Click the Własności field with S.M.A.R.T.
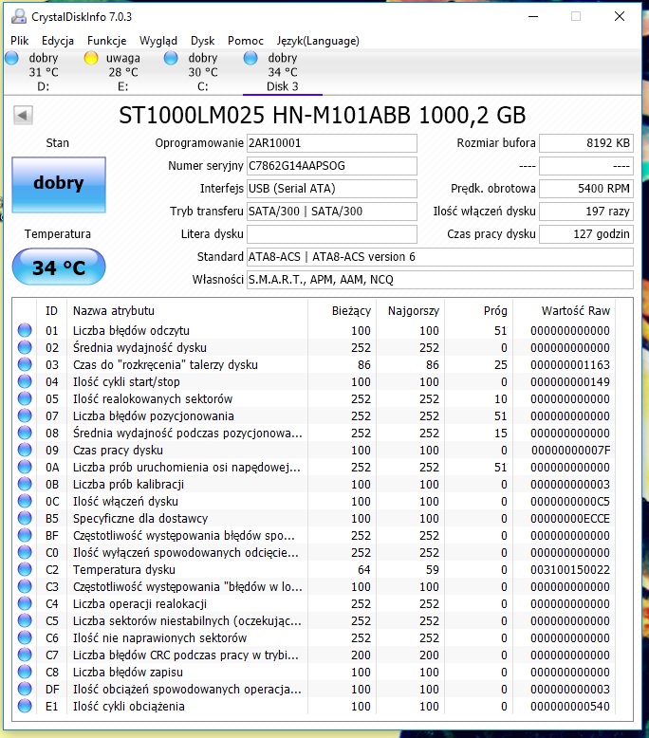The image size is (649, 738). [440, 280]
